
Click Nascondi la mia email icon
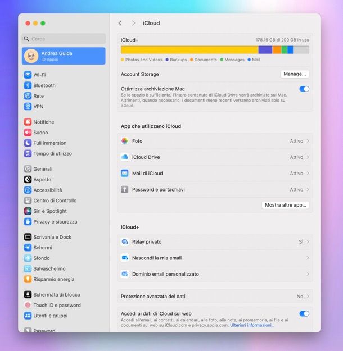pos(125,258)
